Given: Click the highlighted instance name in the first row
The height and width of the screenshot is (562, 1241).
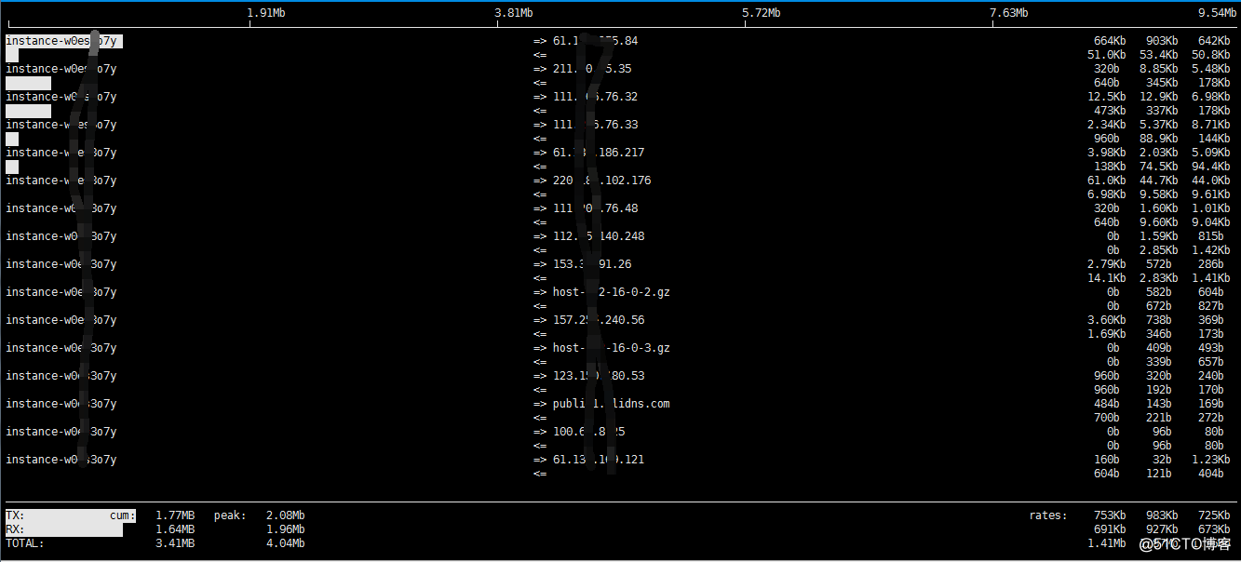Looking at the screenshot, I should (63, 41).
